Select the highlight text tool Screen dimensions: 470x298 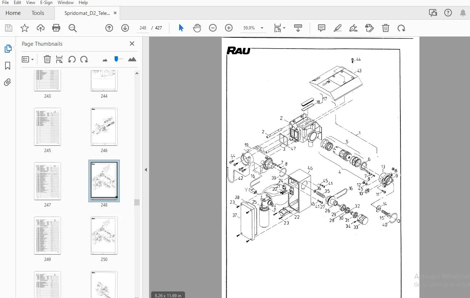pyautogui.click(x=338, y=28)
